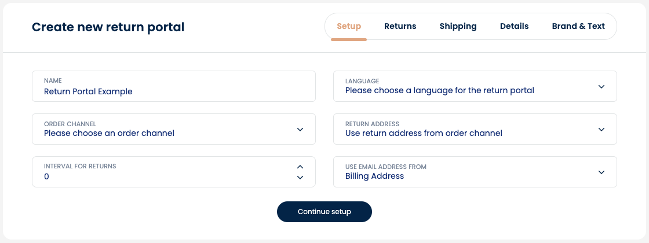The image size is (649, 243).
Task: Open the Use Email Address From chevron
Action: [601, 172]
